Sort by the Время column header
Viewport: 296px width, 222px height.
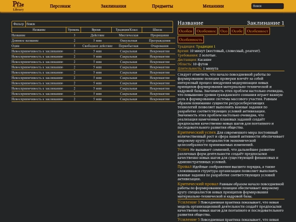pos(96,30)
